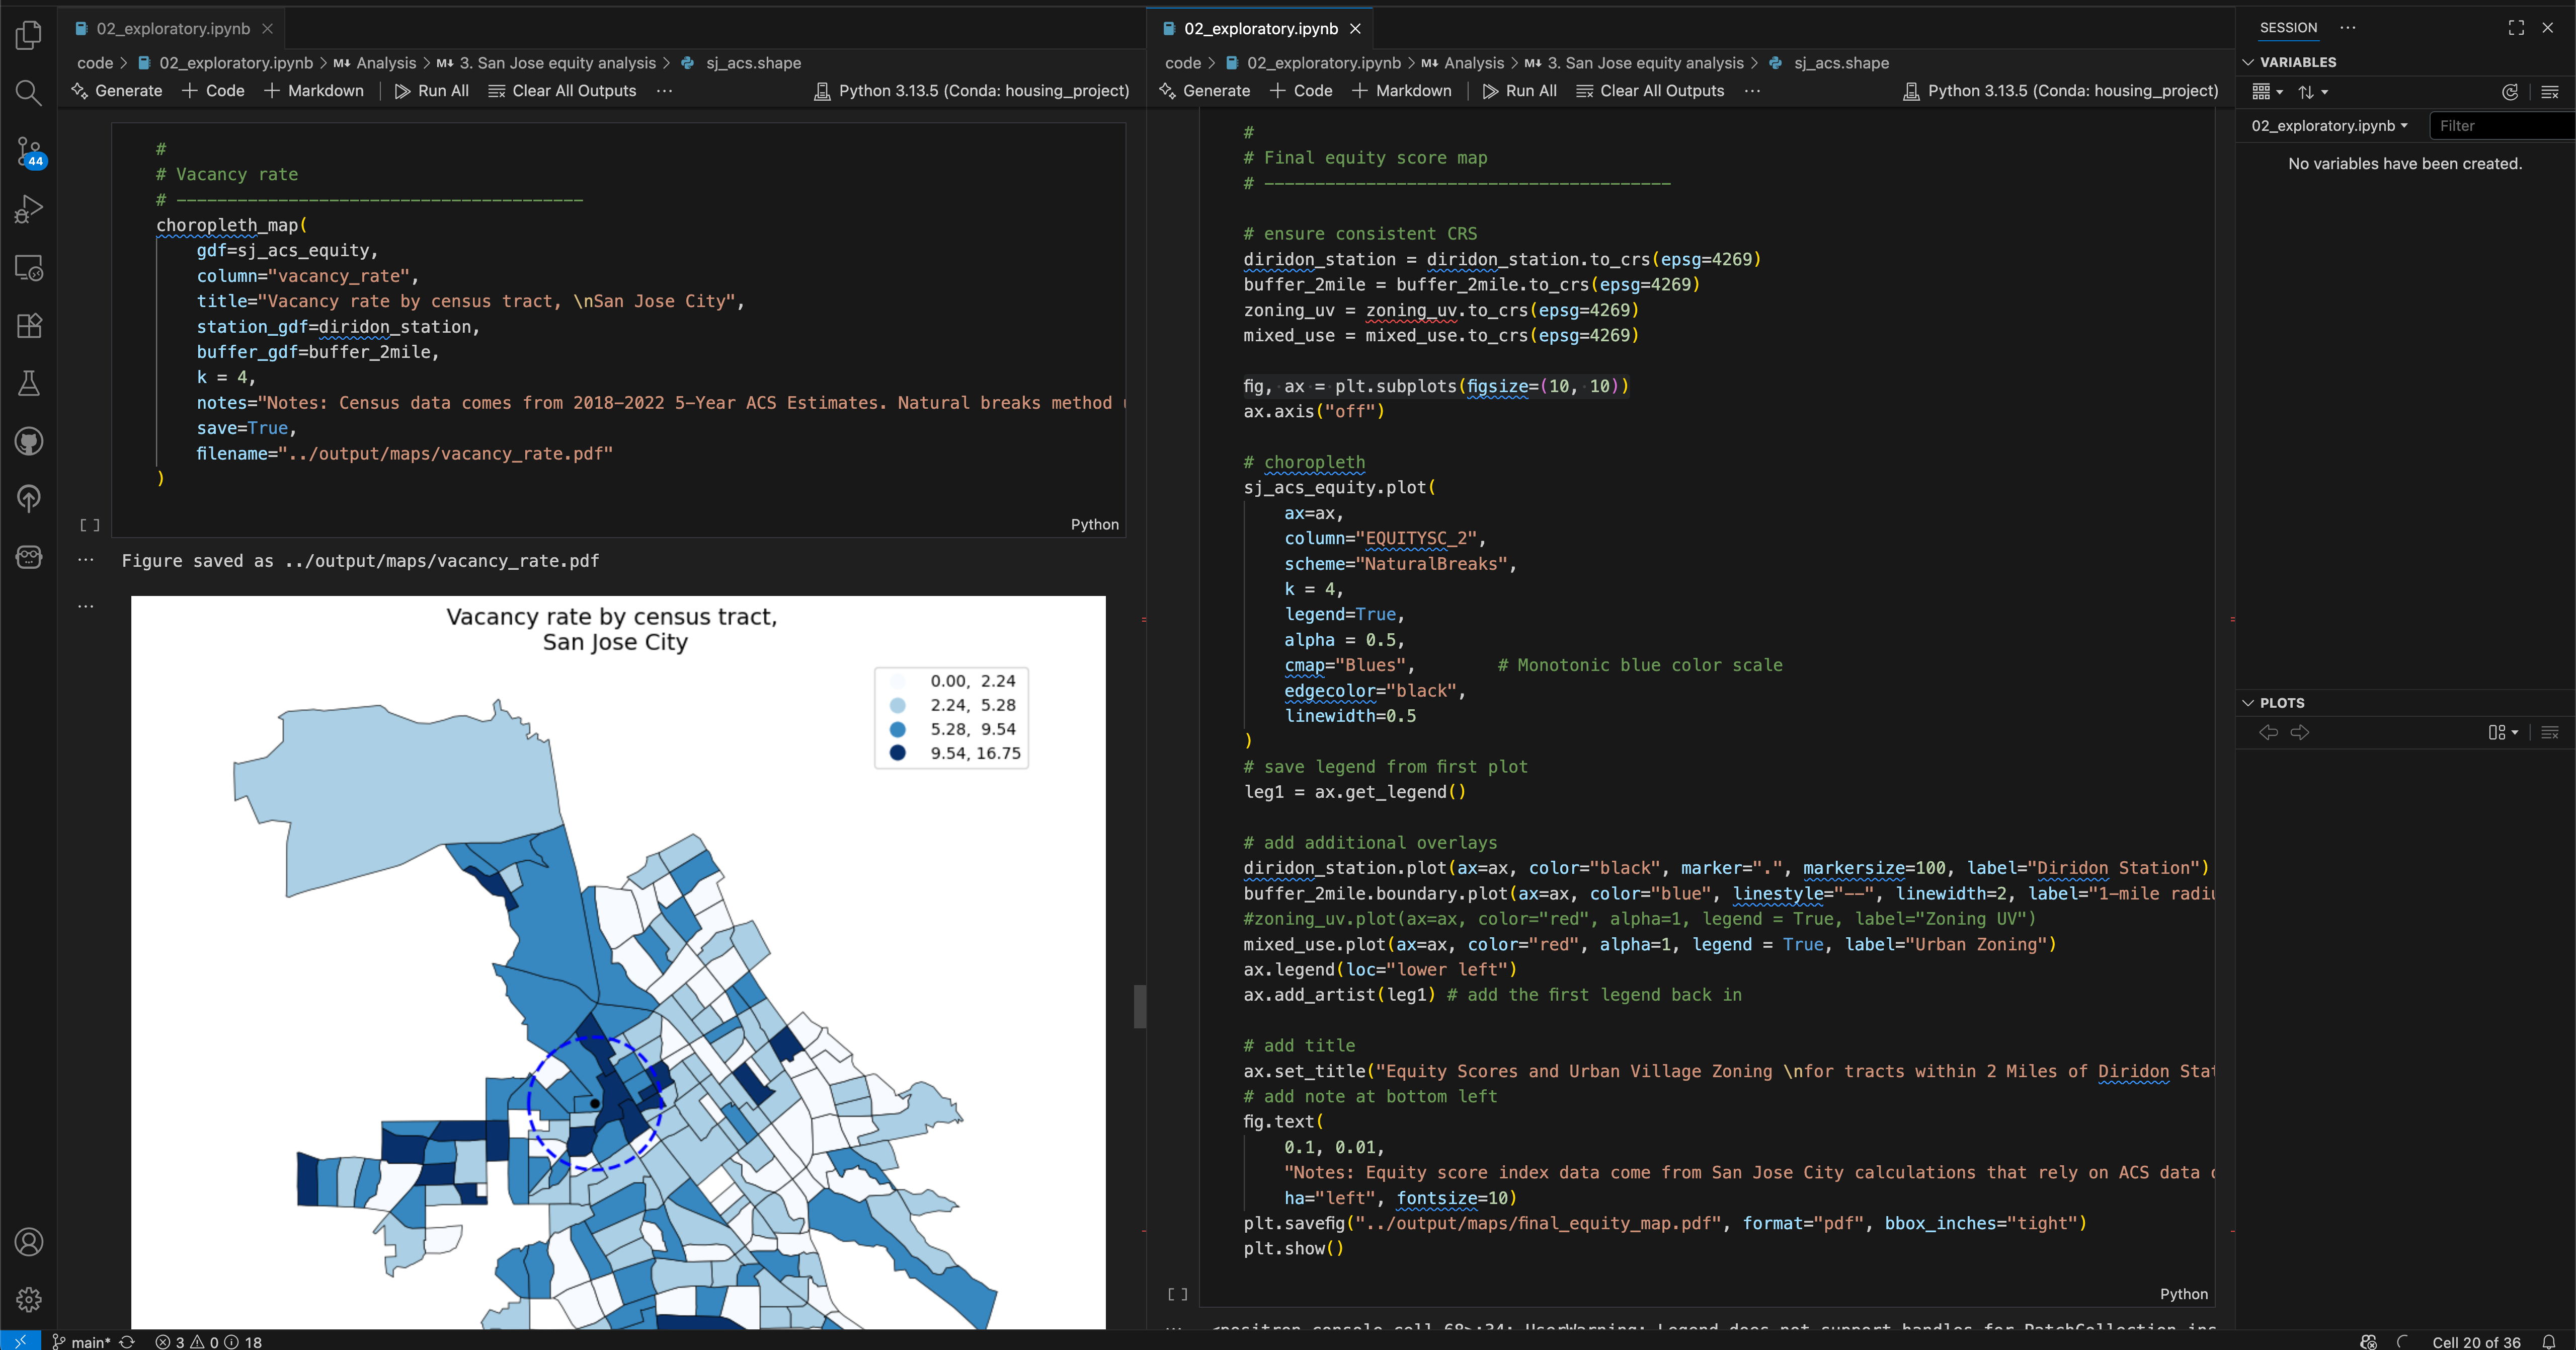Open the 02_exploratory.ipynb session dropdown
This screenshot has height=1350, width=2576.
(x=2329, y=126)
